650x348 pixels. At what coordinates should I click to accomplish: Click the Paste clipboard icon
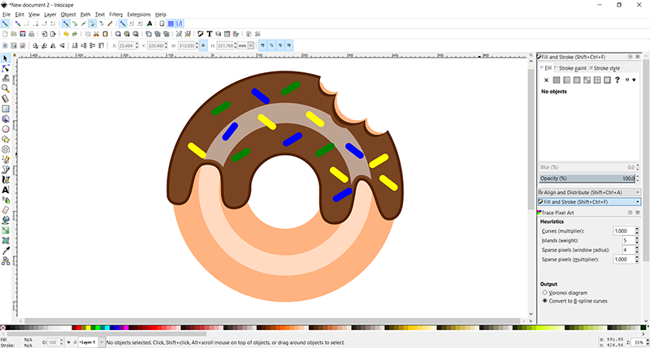coord(106,34)
